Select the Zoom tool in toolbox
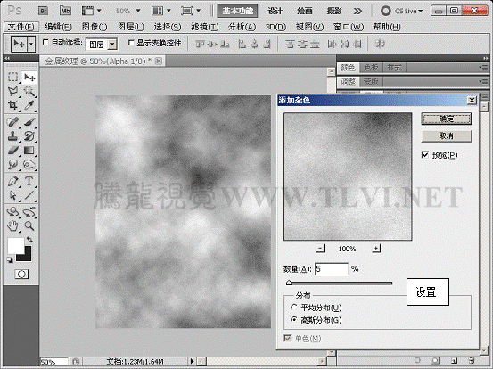The width and height of the screenshot is (493, 369). pos(29,225)
